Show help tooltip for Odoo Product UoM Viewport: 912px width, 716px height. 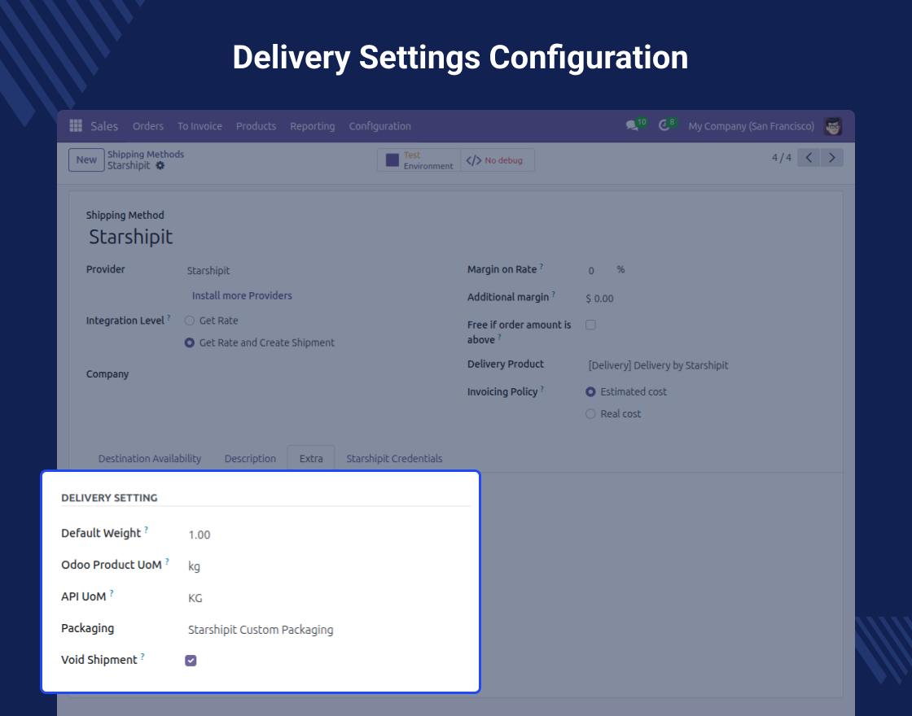click(167, 561)
